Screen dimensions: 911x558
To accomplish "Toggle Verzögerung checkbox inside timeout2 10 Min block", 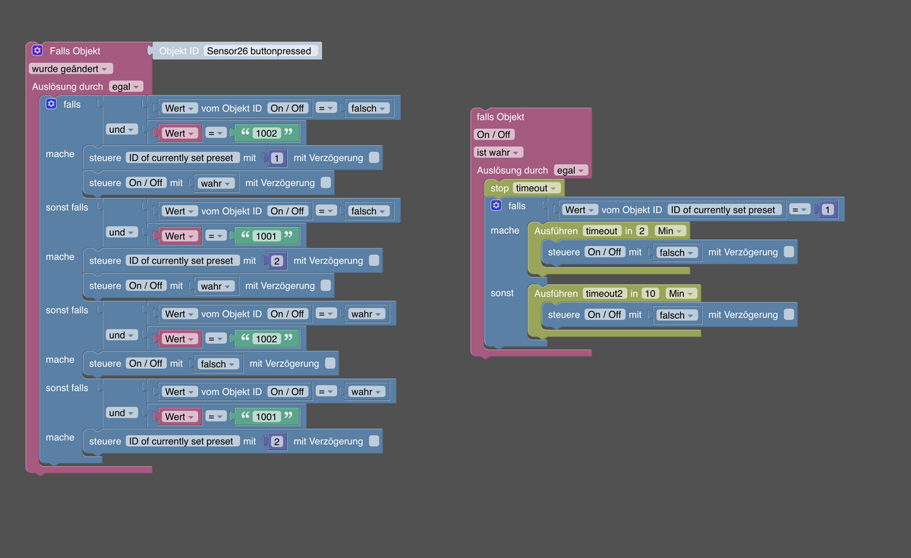I will tap(788, 314).
